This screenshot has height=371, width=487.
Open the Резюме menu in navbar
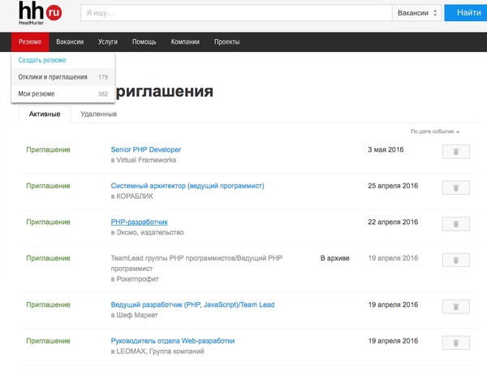click(x=30, y=42)
